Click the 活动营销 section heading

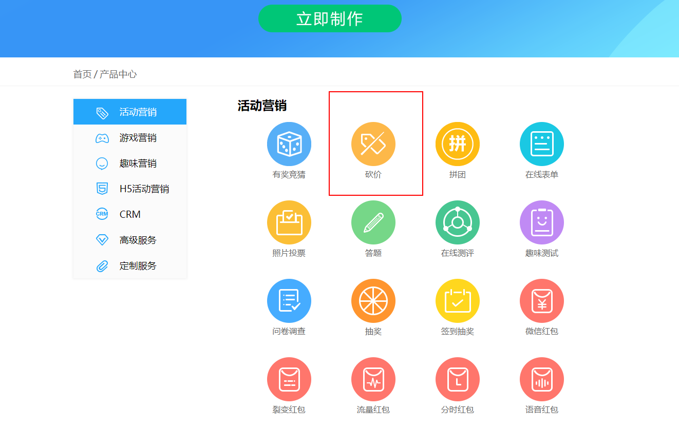[262, 106]
